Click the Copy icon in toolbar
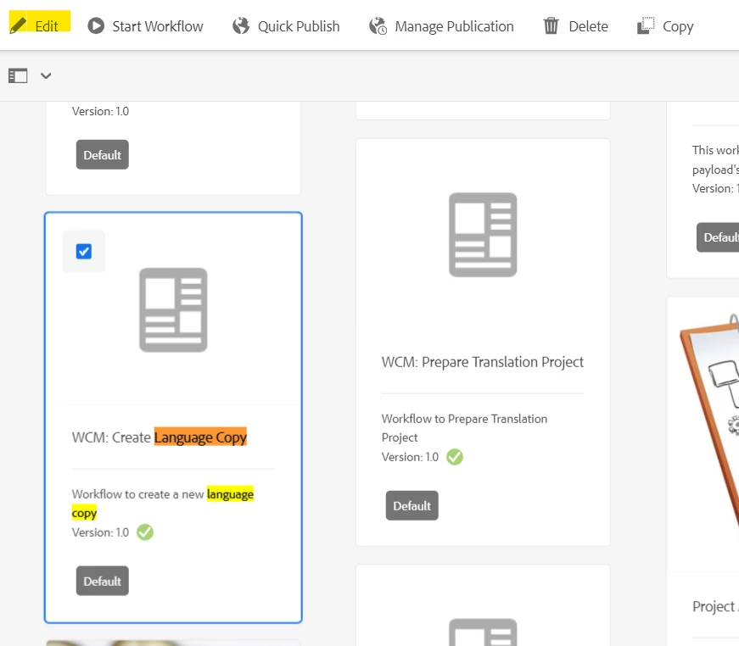Viewport: 739px width, 646px height. pyautogui.click(x=646, y=25)
